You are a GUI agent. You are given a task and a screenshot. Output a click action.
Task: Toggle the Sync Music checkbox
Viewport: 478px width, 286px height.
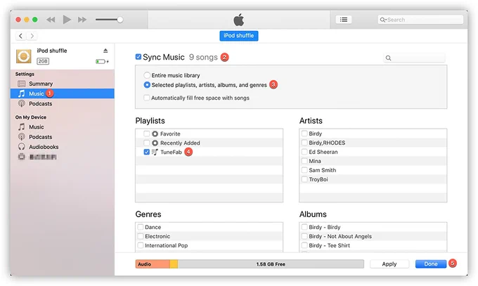pyautogui.click(x=138, y=57)
